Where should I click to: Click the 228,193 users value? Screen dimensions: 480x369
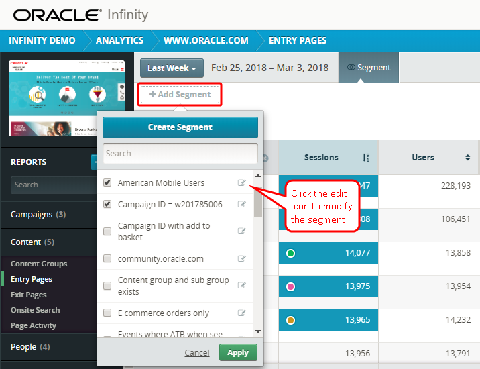[455, 186]
